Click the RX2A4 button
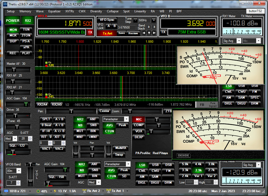Screen dimensions: 268x196 coord(42,105)
